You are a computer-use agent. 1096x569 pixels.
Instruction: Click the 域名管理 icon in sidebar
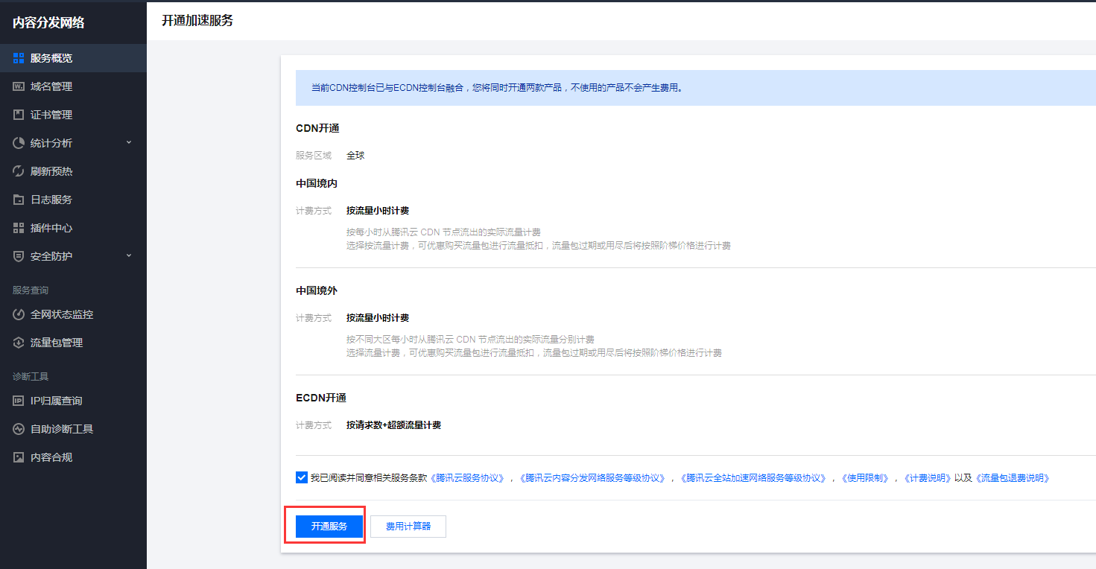[19, 86]
